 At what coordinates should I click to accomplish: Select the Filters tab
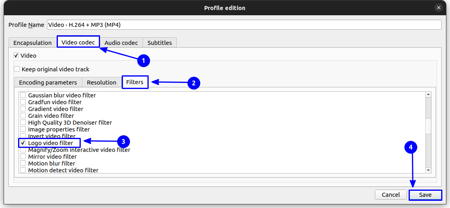(135, 82)
